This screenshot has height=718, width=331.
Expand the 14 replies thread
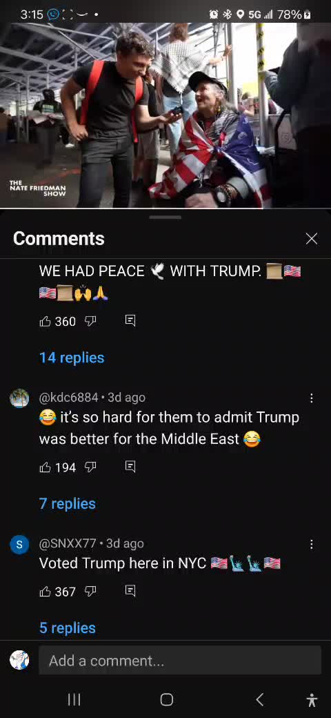tap(72, 358)
